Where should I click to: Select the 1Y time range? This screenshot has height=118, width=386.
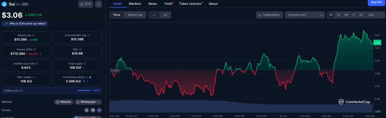pyautogui.click(x=353, y=15)
